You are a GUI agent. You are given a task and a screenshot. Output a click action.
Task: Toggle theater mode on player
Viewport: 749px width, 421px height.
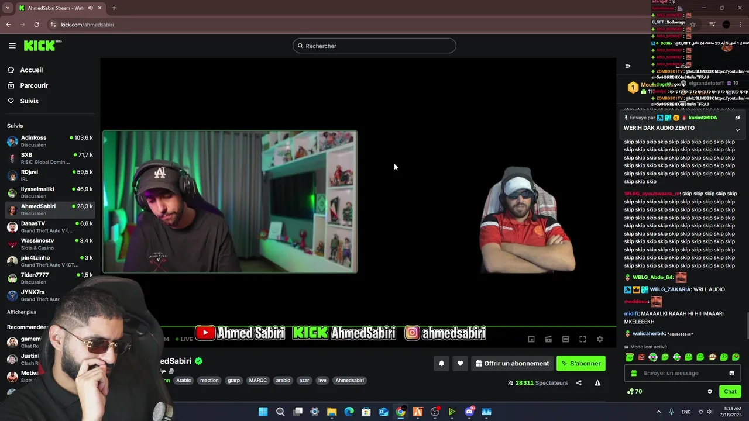coord(565,339)
